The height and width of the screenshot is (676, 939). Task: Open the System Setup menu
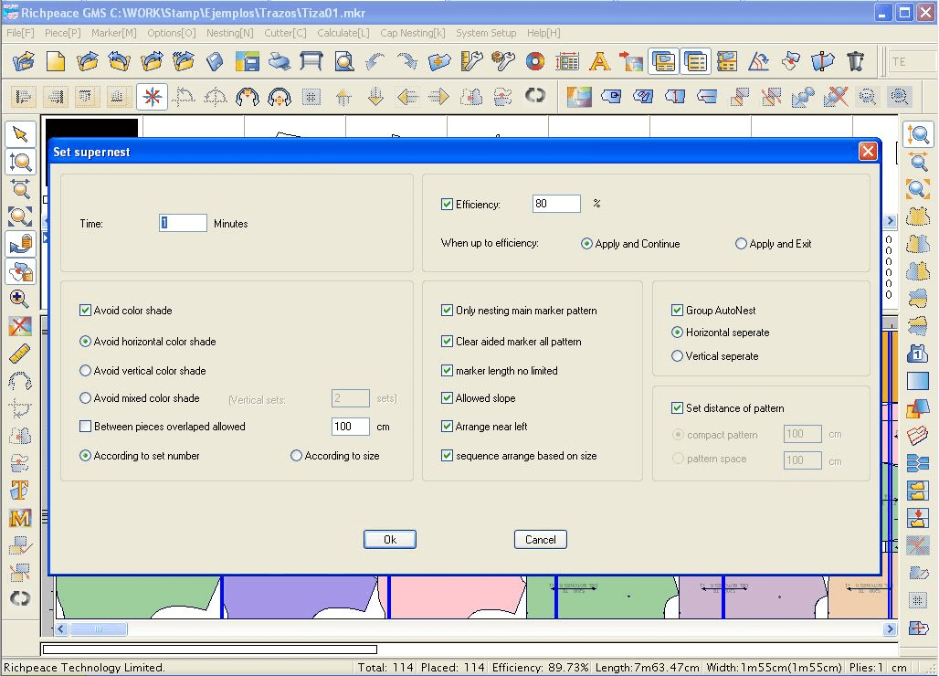(486, 33)
